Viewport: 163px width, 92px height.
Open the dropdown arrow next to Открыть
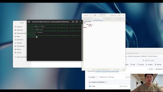coord(91,15)
